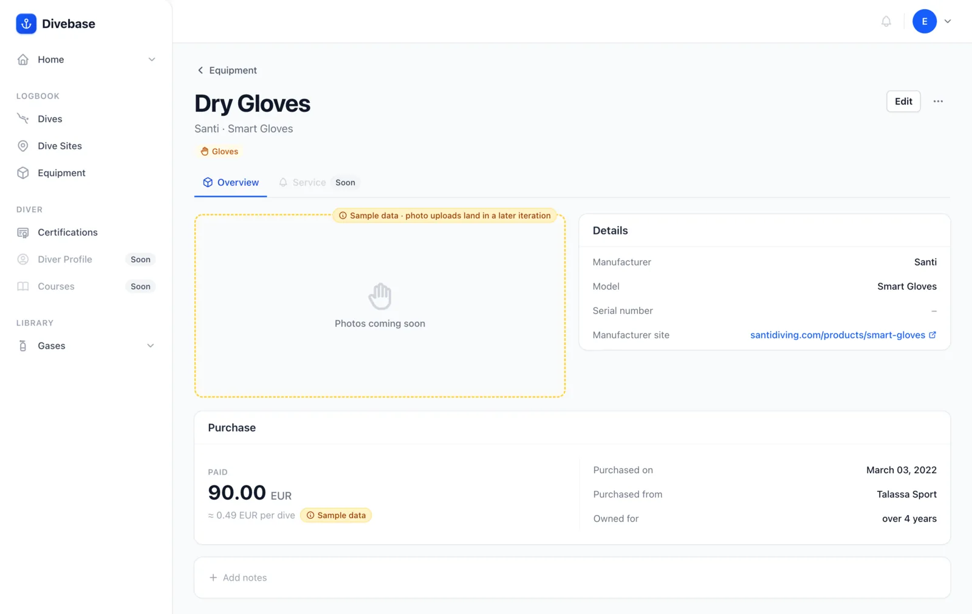Image resolution: width=972 pixels, height=614 pixels.
Task: Open notifications bell icon
Action: point(886,21)
